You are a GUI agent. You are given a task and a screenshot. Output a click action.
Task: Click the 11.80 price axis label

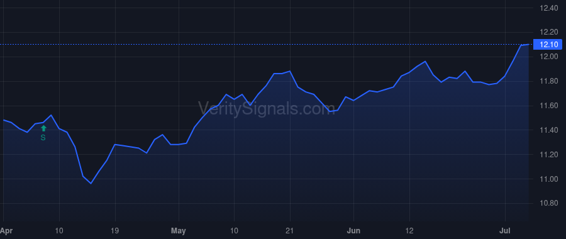pyautogui.click(x=548, y=81)
